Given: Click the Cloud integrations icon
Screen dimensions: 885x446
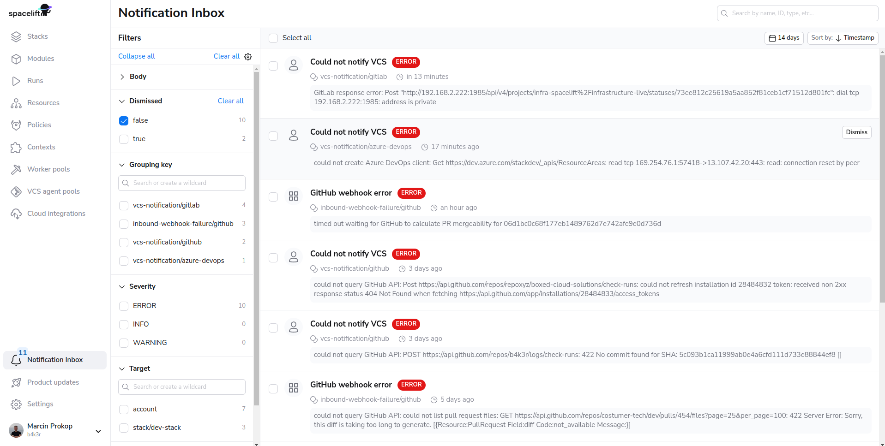Looking at the screenshot, I should click(x=16, y=214).
